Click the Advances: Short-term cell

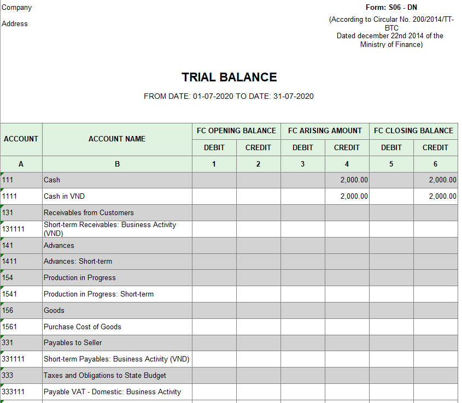tap(117, 262)
